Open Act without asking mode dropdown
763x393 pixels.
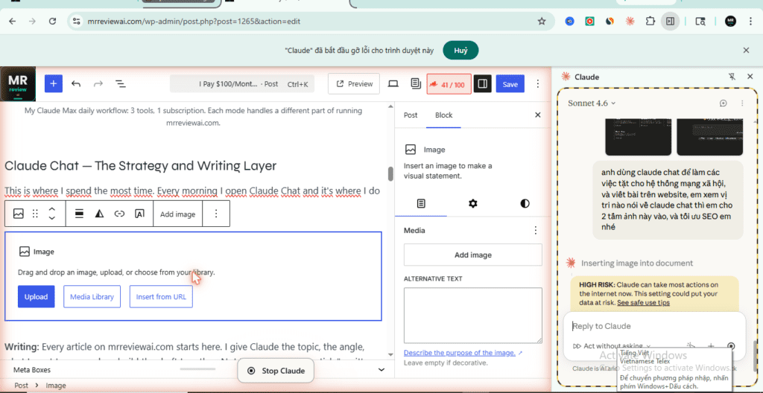(x=612, y=346)
